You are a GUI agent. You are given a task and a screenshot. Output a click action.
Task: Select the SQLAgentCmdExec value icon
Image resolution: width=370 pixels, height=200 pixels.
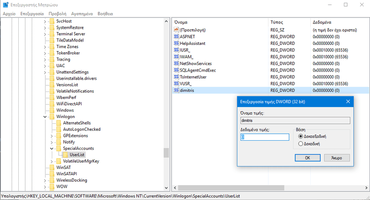[x=176, y=70]
